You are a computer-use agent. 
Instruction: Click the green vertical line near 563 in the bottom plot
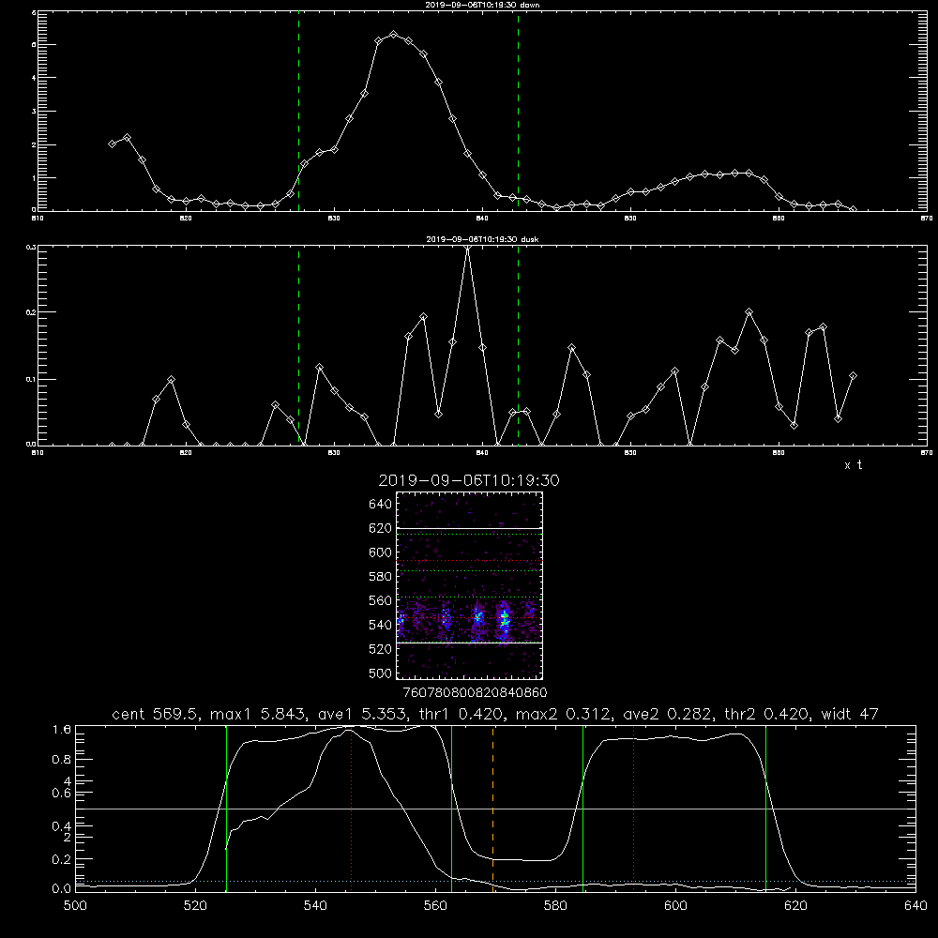(x=452, y=808)
